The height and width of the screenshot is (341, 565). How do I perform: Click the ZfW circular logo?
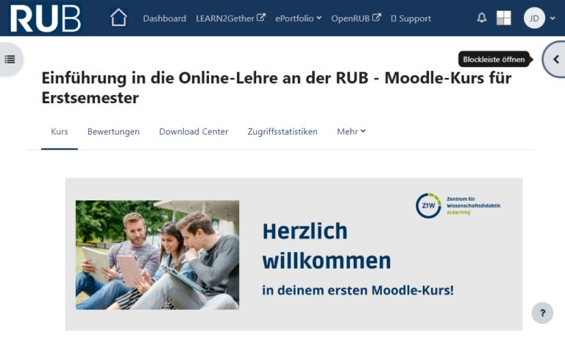tap(428, 205)
